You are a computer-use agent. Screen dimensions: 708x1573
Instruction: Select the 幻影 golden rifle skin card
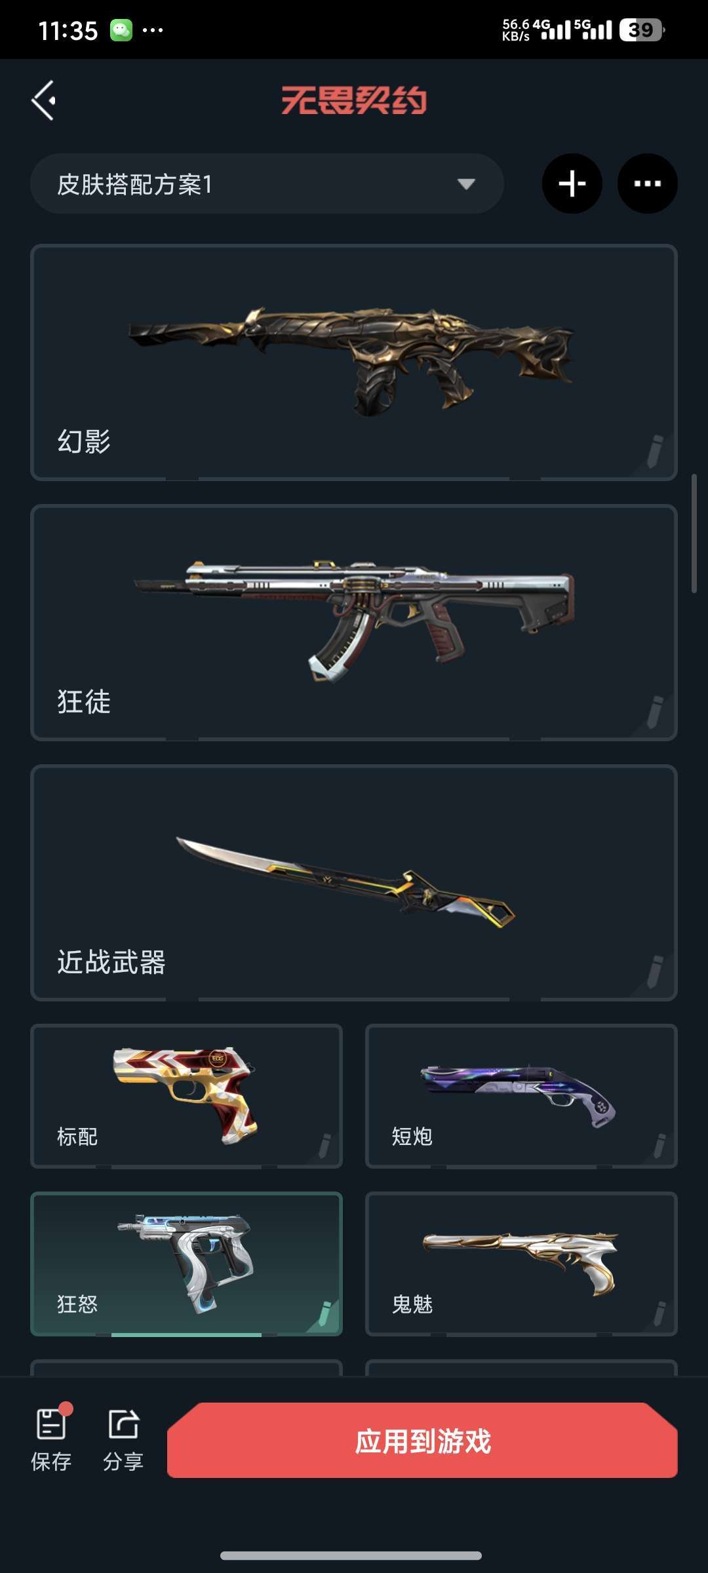tap(354, 362)
